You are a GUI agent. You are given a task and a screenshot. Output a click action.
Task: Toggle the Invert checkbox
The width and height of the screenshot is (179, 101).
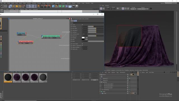point(82,25)
